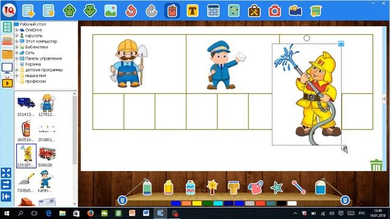The height and width of the screenshot is (219, 390).
Task: Pick the flower magic pen tool
Action: [x=212, y=187]
